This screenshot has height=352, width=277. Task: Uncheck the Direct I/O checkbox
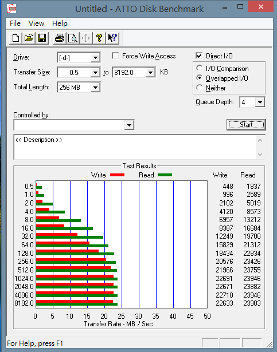[x=199, y=56]
